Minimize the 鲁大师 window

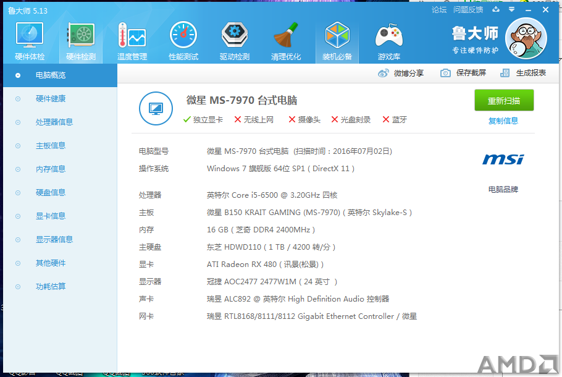528,10
